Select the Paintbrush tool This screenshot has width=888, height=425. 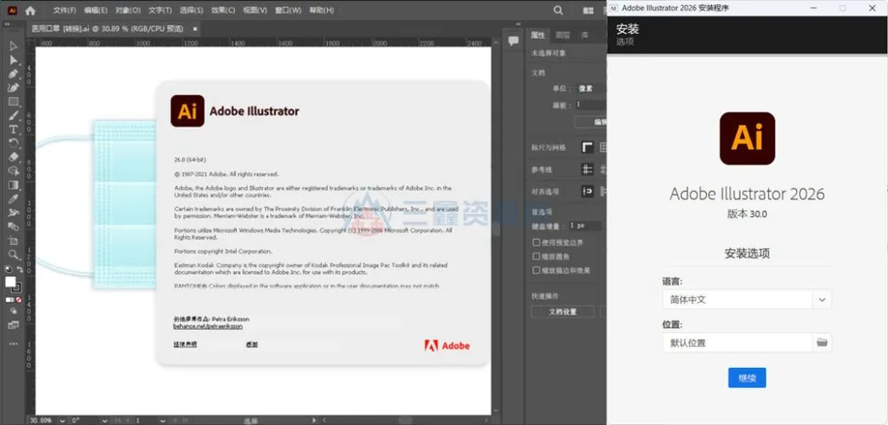(x=13, y=116)
